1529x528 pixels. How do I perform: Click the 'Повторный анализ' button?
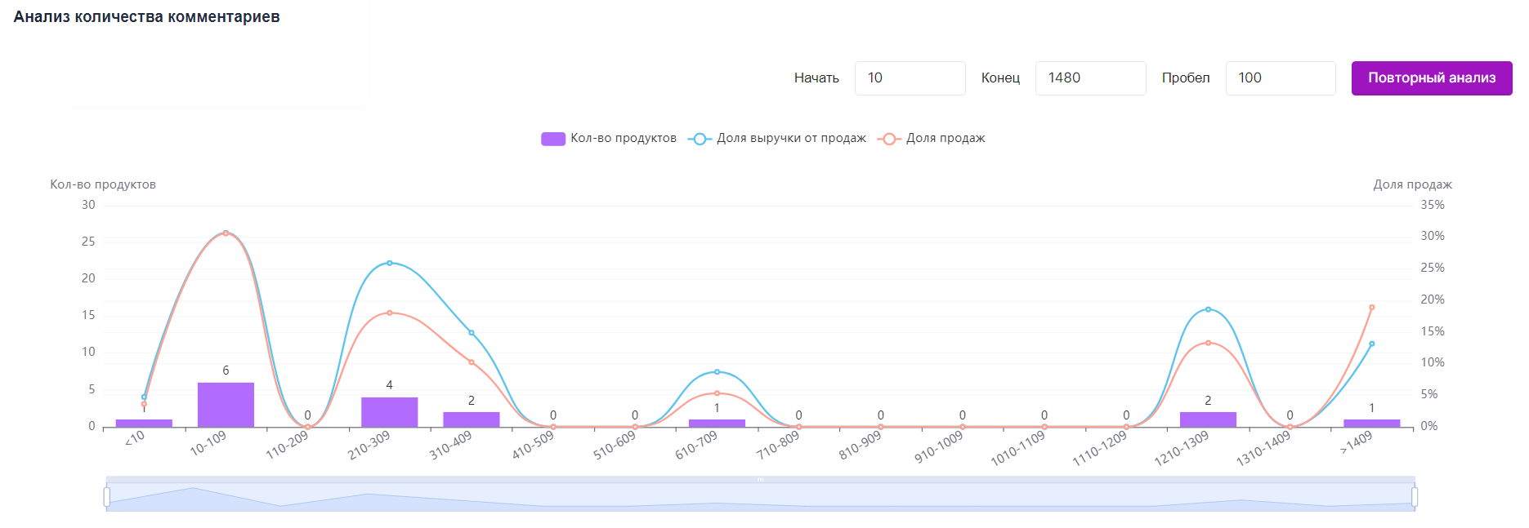coord(1431,78)
